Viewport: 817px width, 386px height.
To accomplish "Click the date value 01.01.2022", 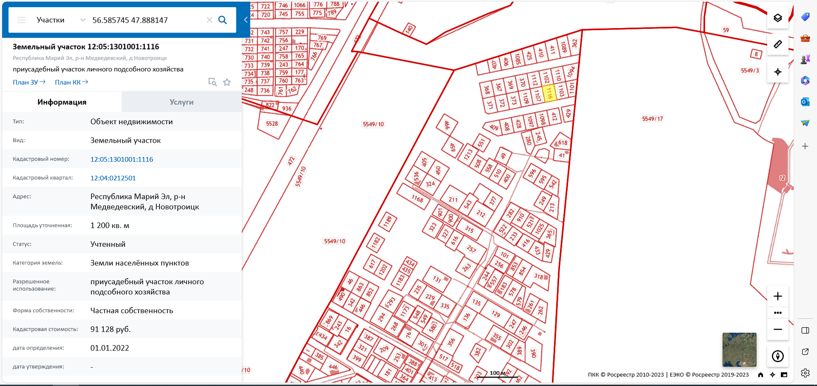I will 110,348.
